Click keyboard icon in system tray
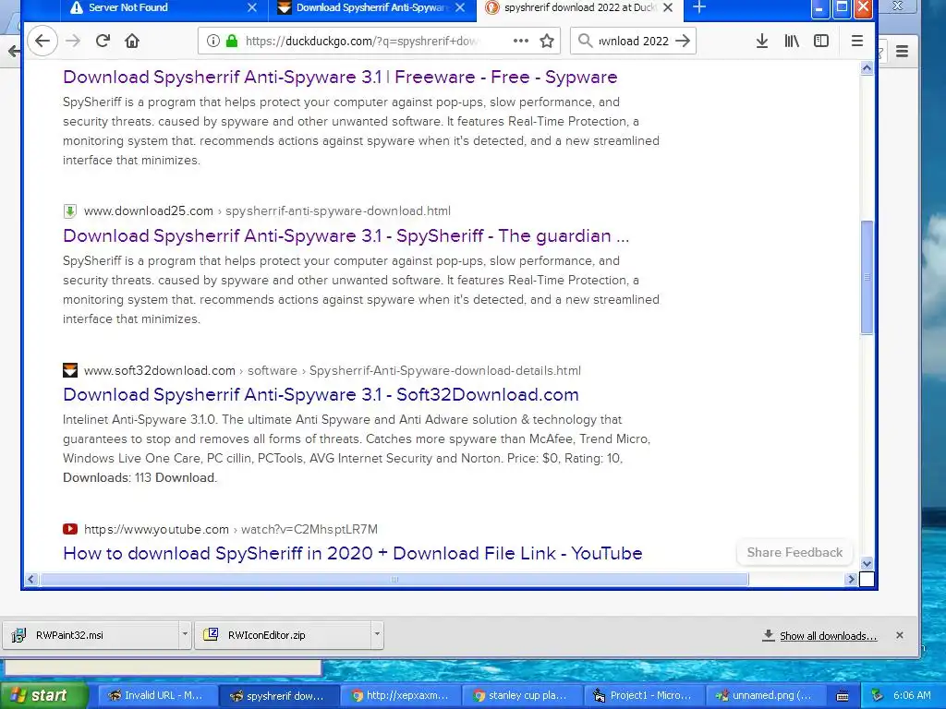The width and height of the screenshot is (946, 709). click(843, 696)
